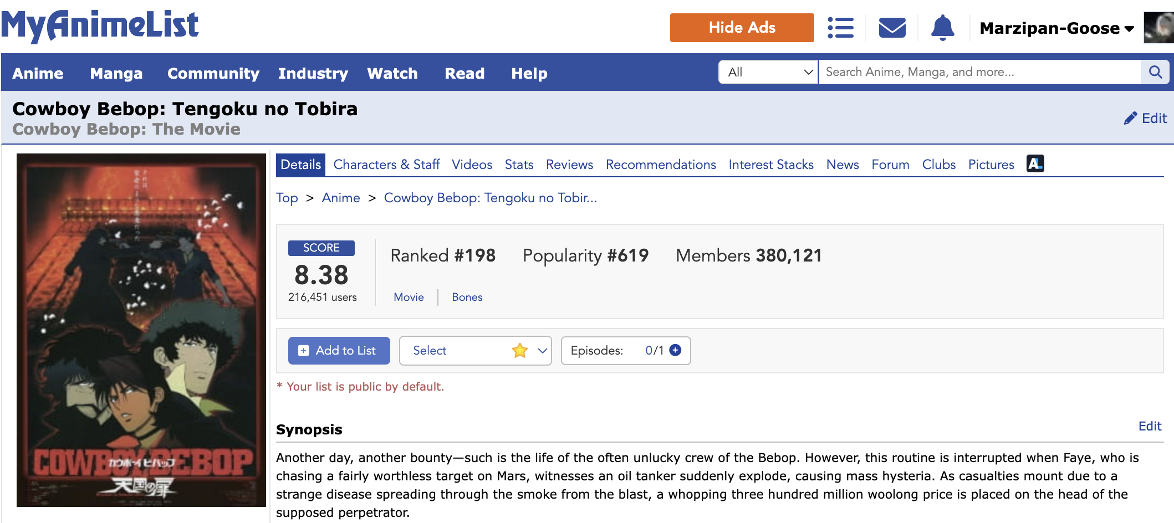Click the Hide Ads button

(x=742, y=28)
